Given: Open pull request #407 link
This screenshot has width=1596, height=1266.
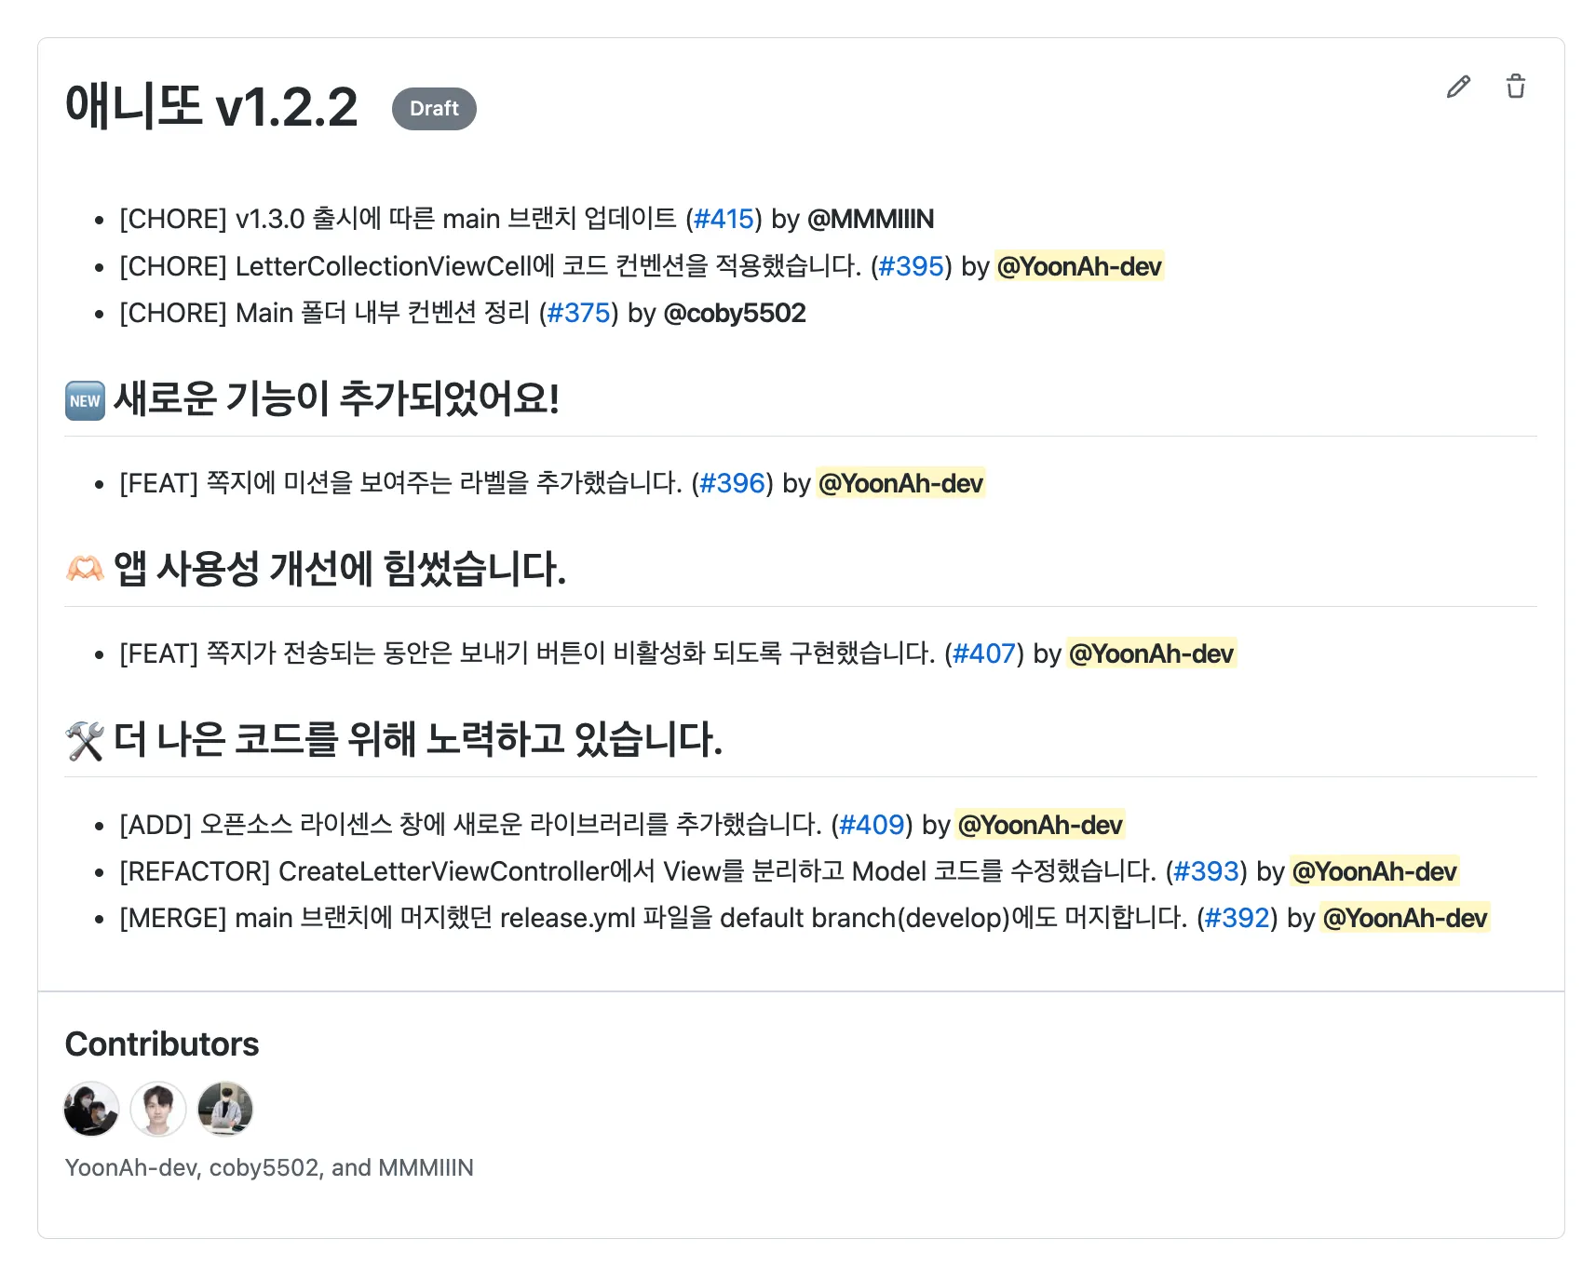Looking at the screenshot, I should pyautogui.click(x=983, y=653).
